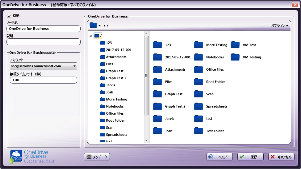The image size is (301, 169).
Task: Toggle the 有効 enabled checkbox
Action: coord(9,16)
